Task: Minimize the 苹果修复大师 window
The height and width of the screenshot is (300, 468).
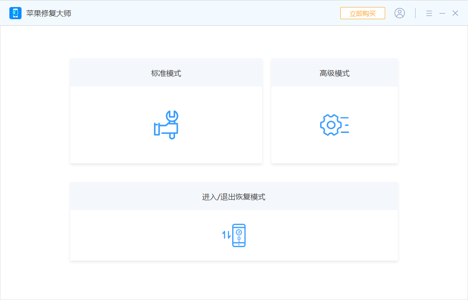Action: click(x=442, y=13)
